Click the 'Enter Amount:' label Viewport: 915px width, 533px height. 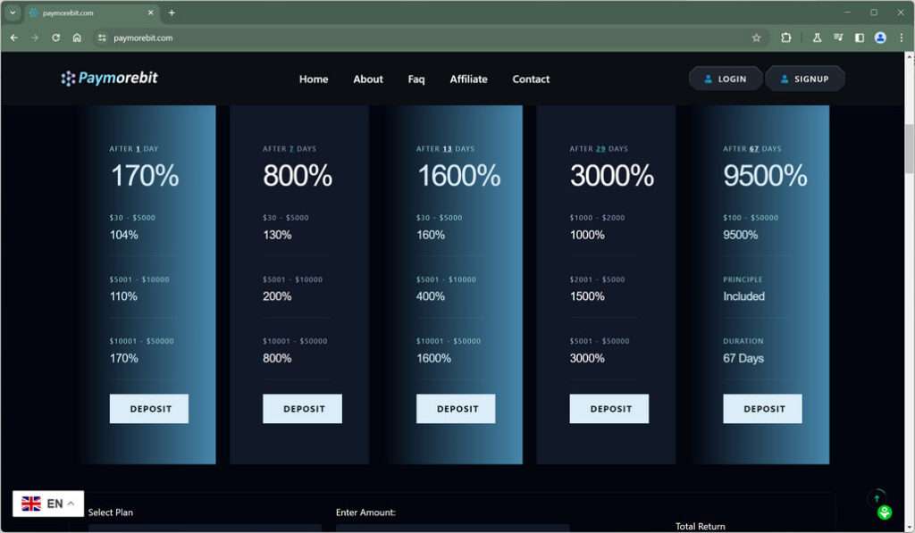pyautogui.click(x=365, y=512)
